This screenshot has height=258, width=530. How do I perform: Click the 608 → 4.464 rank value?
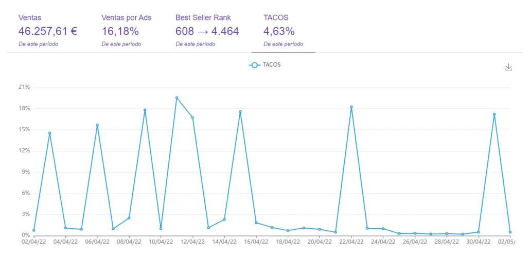pos(207,31)
